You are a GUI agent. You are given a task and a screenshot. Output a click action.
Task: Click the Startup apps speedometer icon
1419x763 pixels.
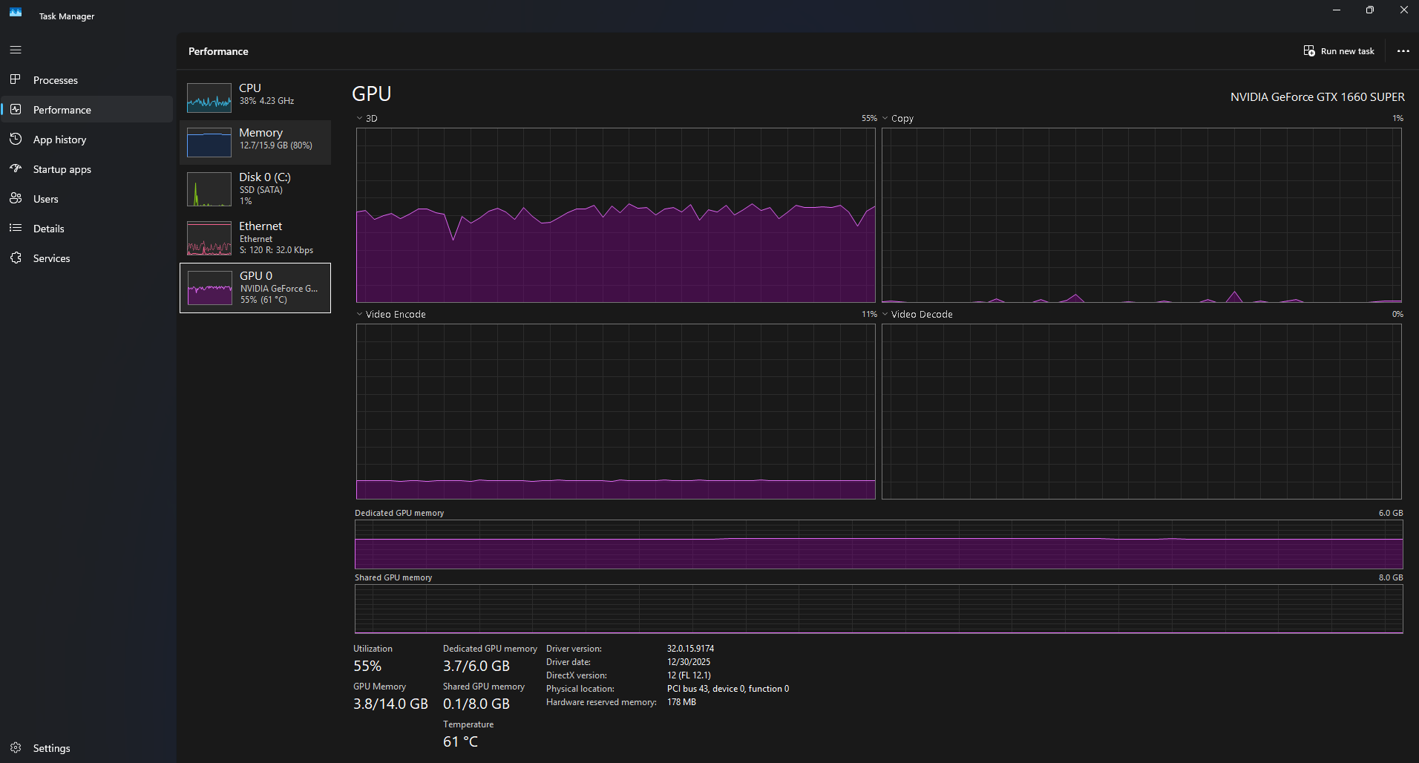pyautogui.click(x=16, y=168)
